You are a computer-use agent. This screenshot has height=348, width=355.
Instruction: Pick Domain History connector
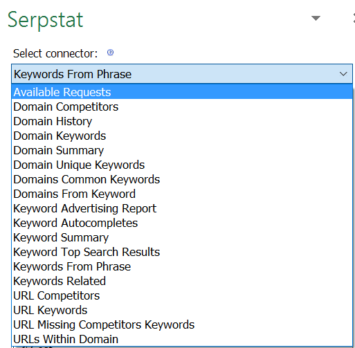pyautogui.click(x=182, y=121)
